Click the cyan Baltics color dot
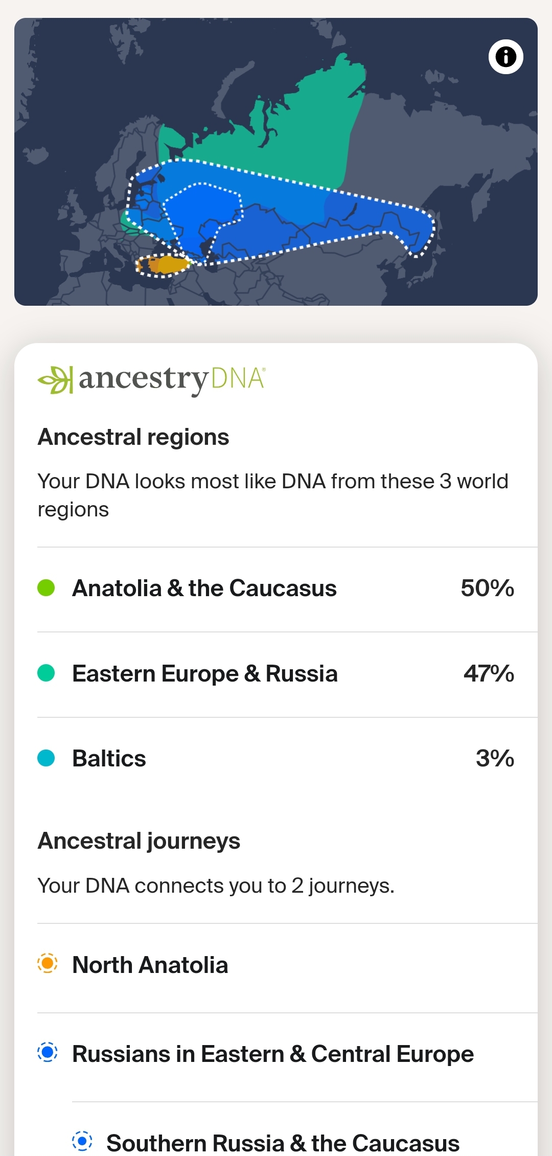 46,758
